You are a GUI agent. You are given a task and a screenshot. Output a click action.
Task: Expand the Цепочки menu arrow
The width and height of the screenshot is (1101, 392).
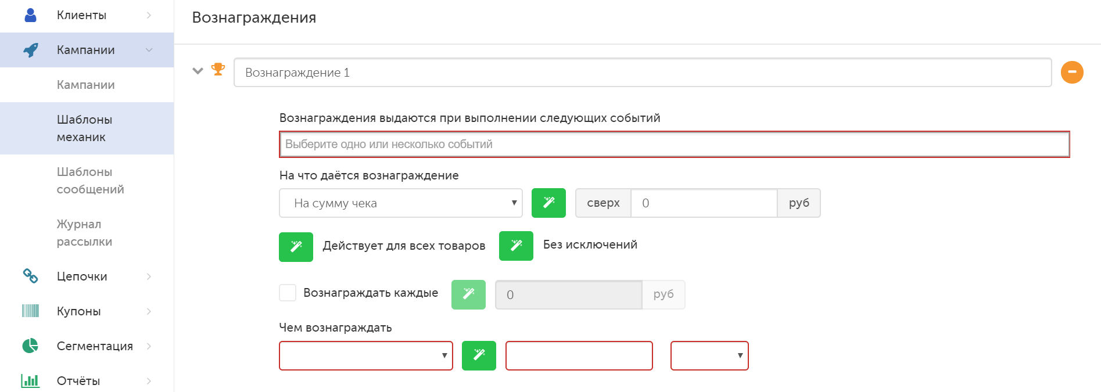149,276
